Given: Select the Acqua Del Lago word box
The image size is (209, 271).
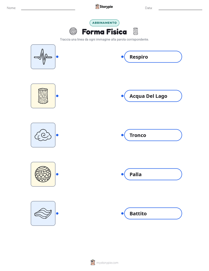Looking at the screenshot, I should (x=153, y=96).
